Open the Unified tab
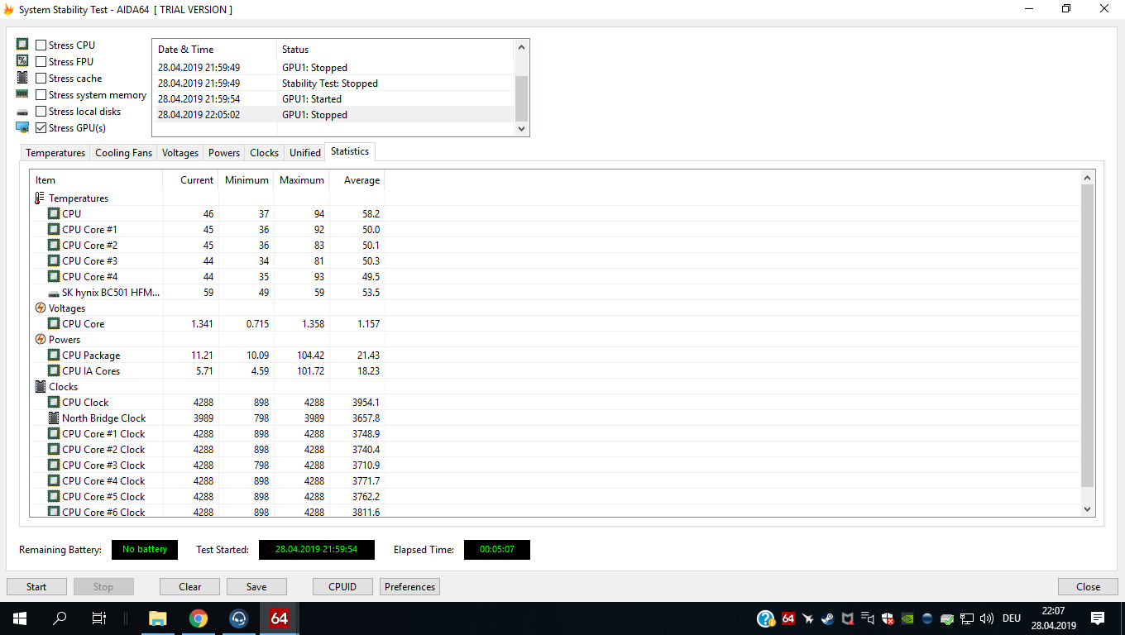Viewport: 1125px width, 635px height. click(305, 153)
